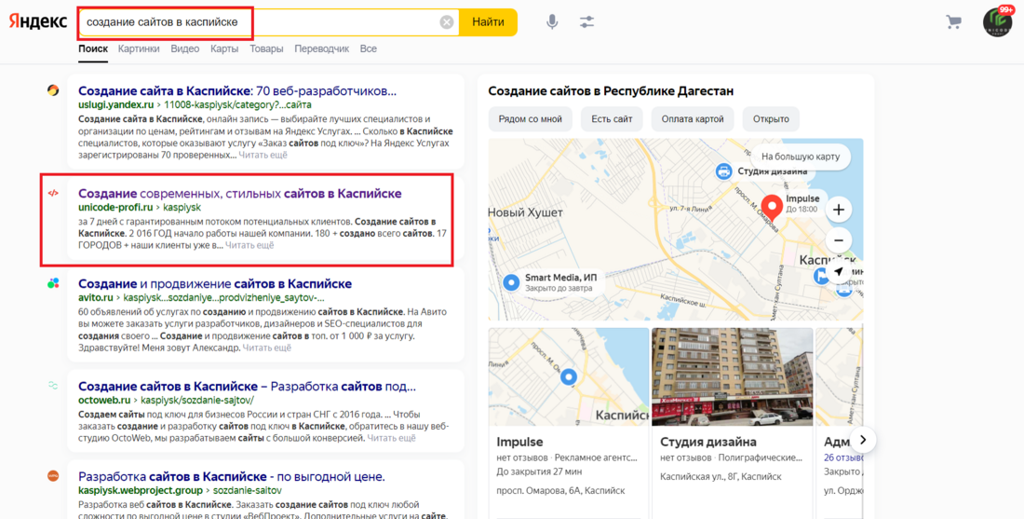1024x519 pixels.
Task: Switch to the Товары tab
Action: pos(266,49)
